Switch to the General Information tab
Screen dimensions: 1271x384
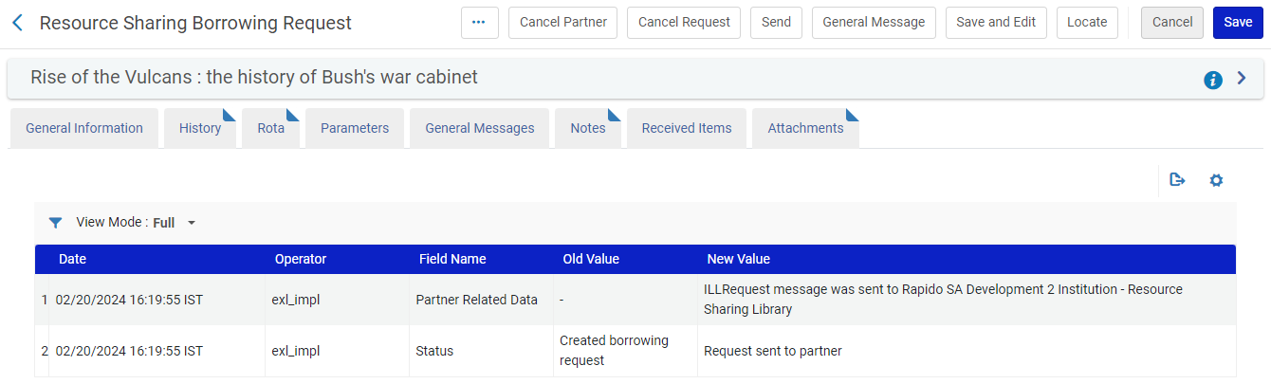coord(84,128)
